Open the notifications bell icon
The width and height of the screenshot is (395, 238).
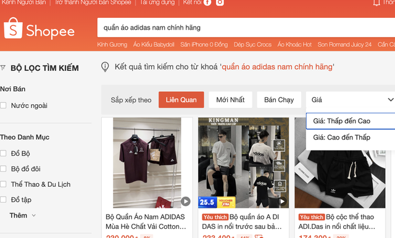(x=376, y=2)
